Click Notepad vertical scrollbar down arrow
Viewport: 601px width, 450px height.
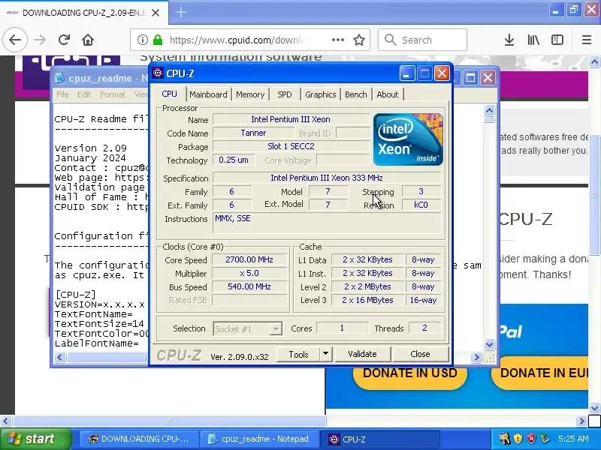pyautogui.click(x=489, y=345)
